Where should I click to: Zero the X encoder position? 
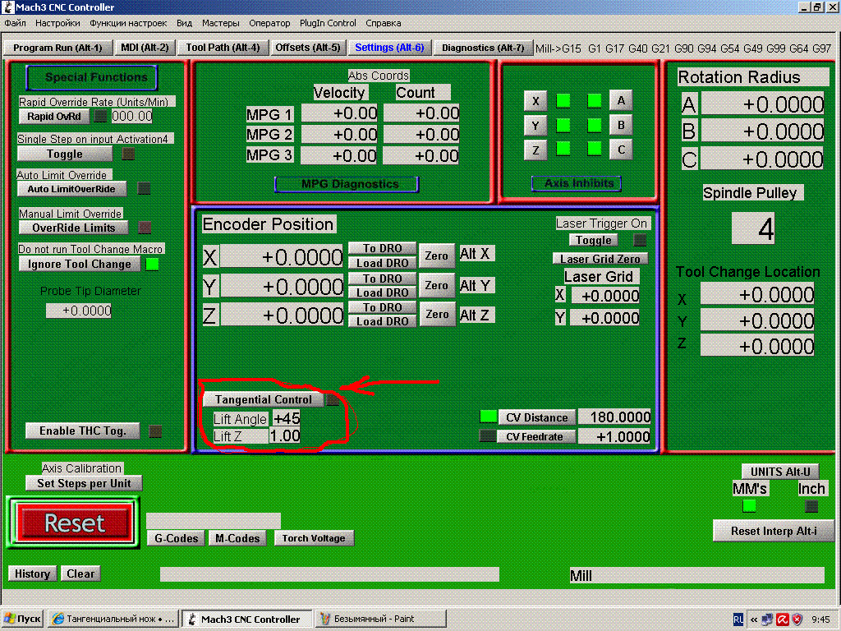pos(436,256)
